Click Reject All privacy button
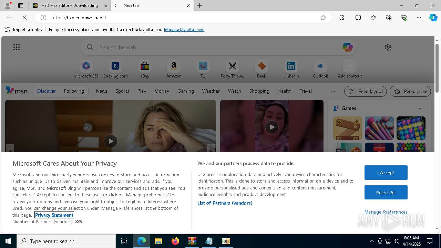The height and width of the screenshot is (248, 441). [386, 193]
